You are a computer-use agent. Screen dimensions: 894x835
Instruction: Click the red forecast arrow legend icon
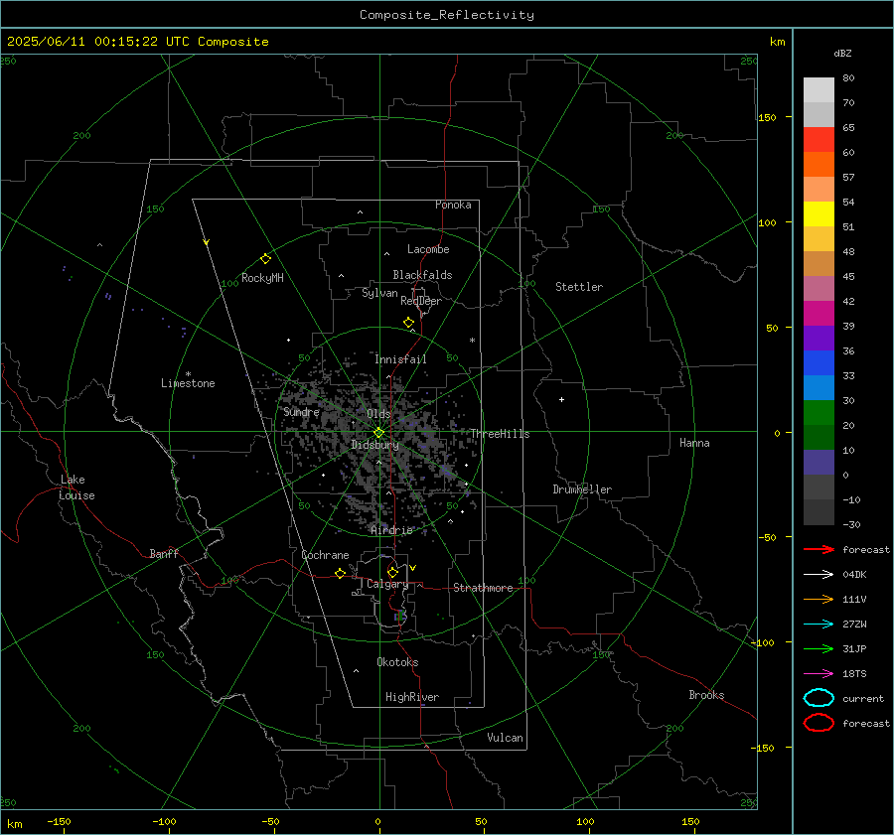click(819, 549)
